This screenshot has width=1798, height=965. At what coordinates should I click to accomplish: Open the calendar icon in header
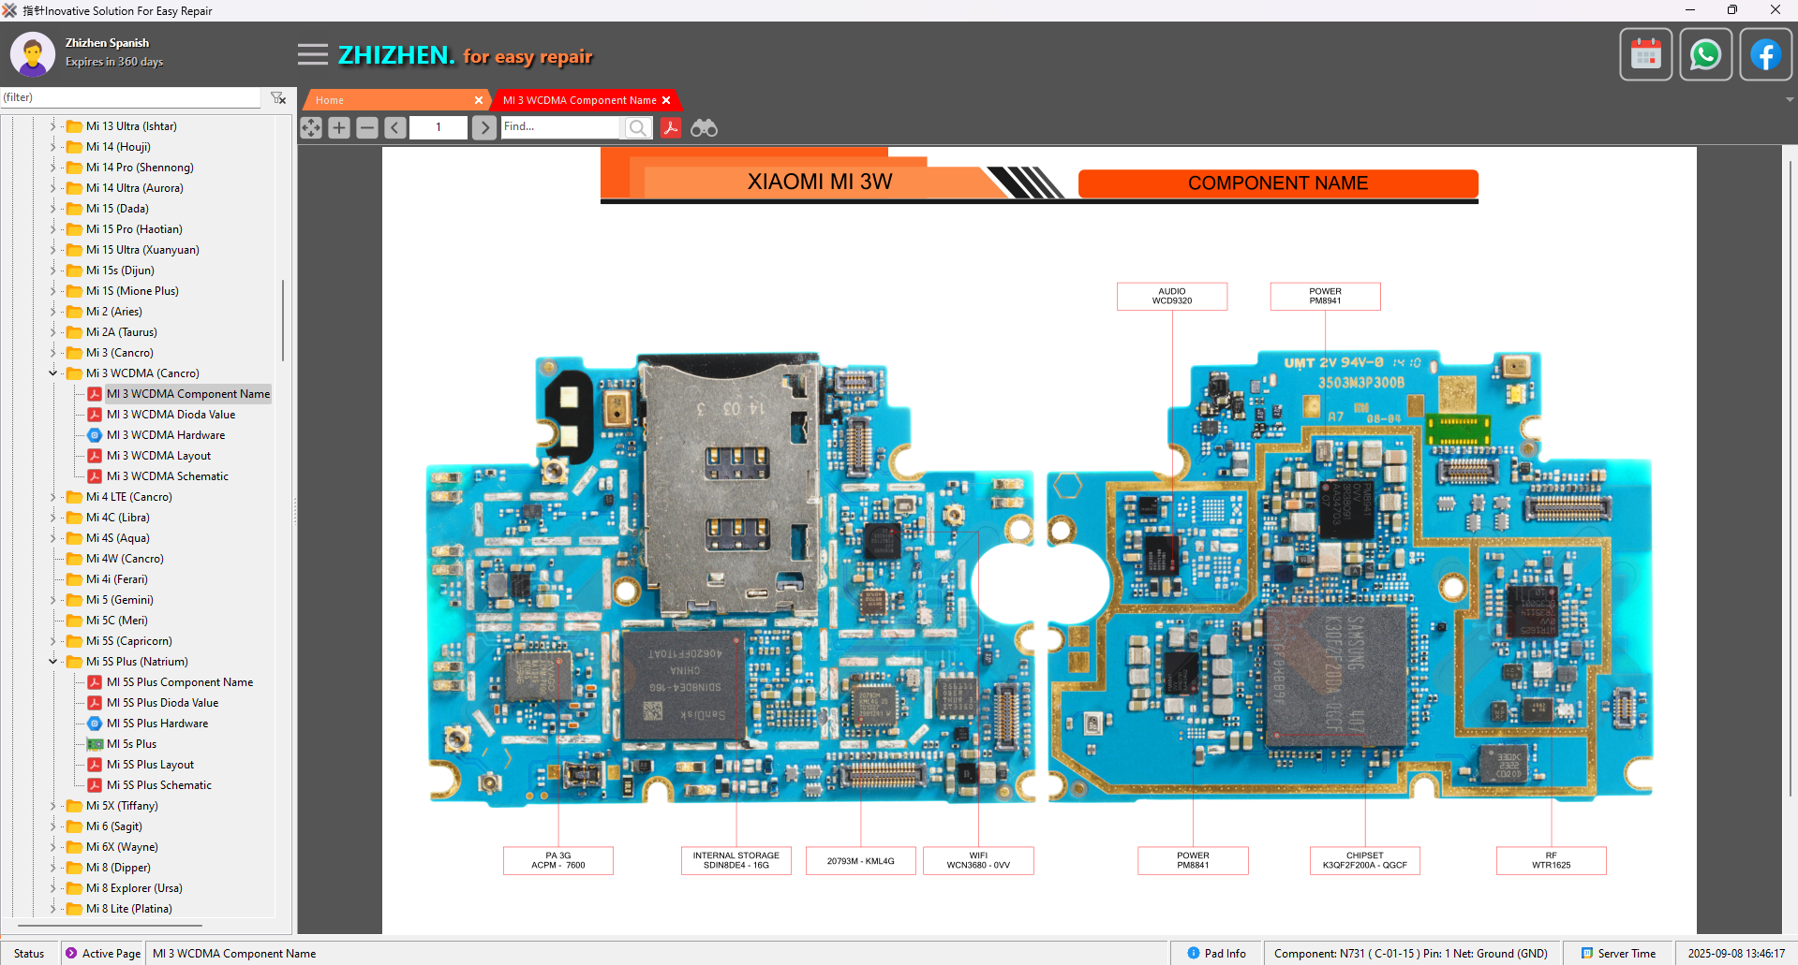1646,54
